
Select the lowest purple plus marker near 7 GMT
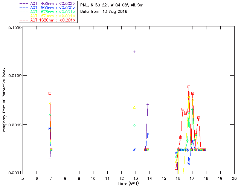pos(50,158)
